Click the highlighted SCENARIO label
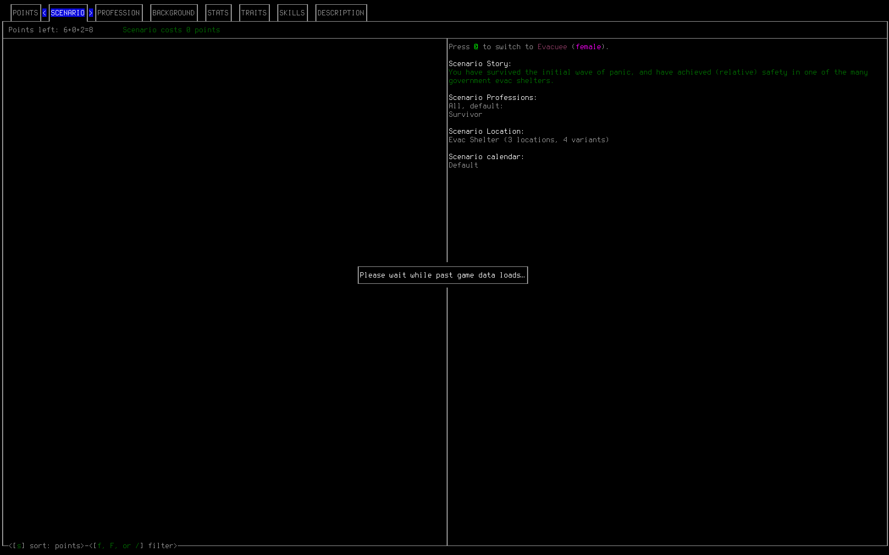Viewport: 889px width, 555px height. point(67,12)
